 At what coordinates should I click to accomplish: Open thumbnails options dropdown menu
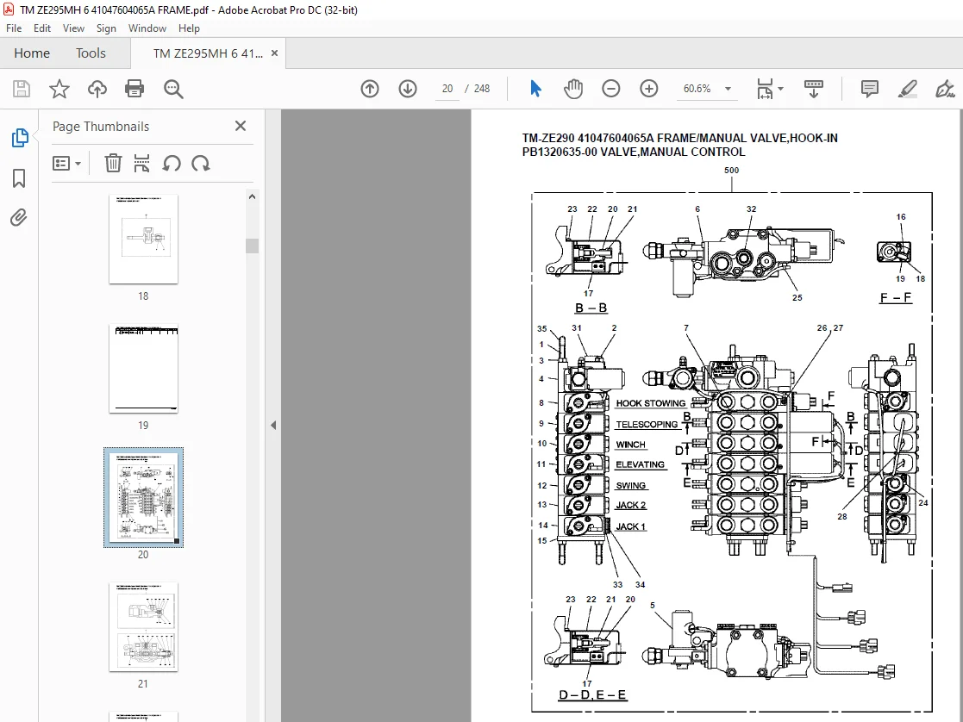pos(67,164)
